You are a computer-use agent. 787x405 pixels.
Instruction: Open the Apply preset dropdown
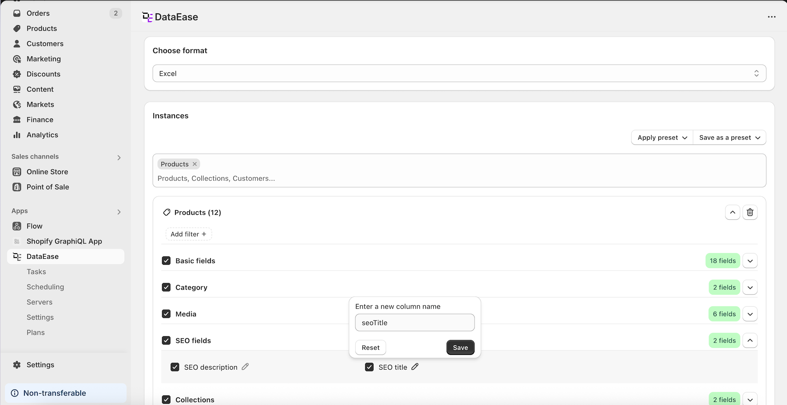coord(662,138)
